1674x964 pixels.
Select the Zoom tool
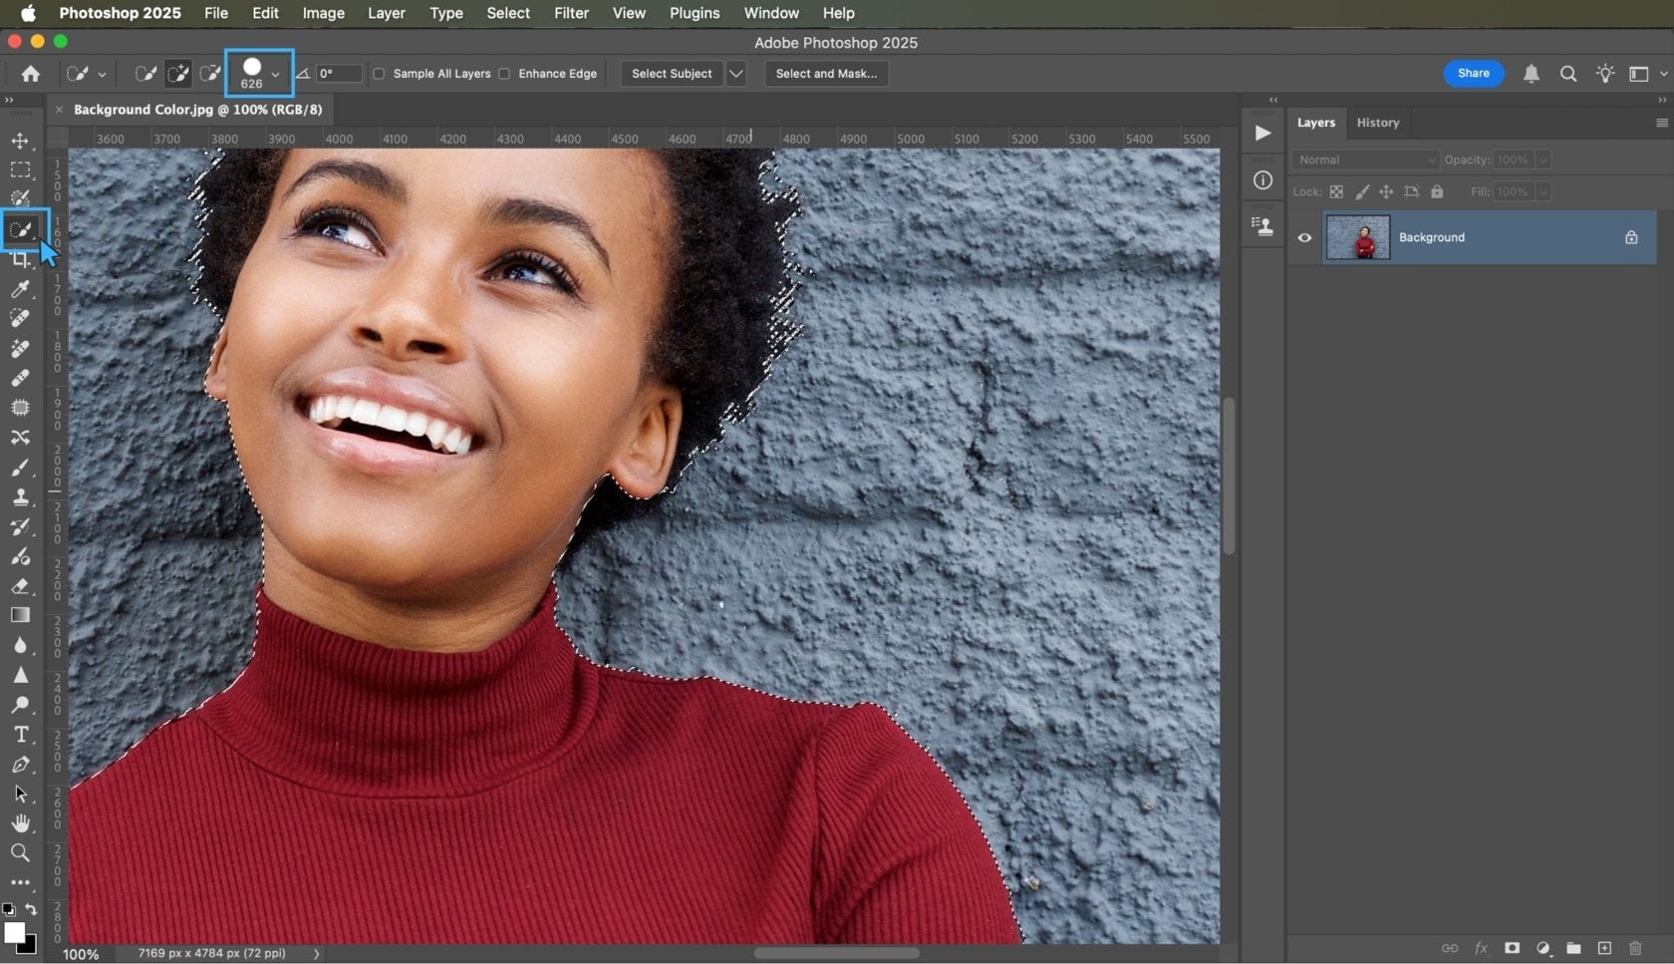[21, 852]
